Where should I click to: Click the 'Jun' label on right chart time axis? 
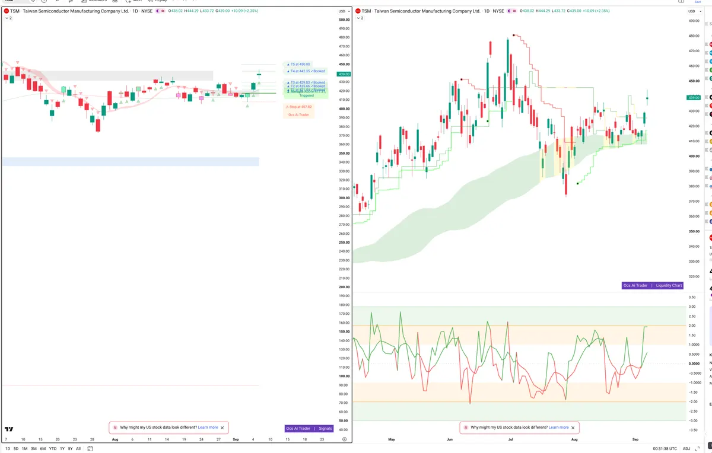click(x=450, y=439)
